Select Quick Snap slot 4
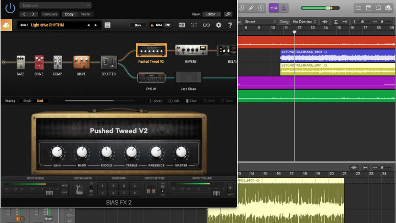The height and width of the screenshot is (223, 396). 135,186
